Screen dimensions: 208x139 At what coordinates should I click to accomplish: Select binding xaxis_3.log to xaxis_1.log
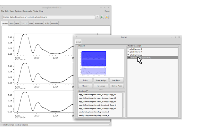(x=101, y=112)
